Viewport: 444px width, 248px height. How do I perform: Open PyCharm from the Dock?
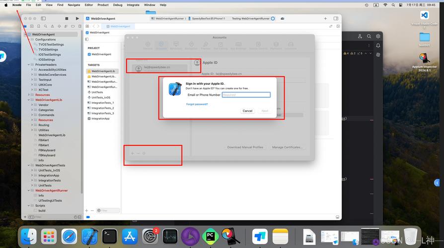[210, 236]
